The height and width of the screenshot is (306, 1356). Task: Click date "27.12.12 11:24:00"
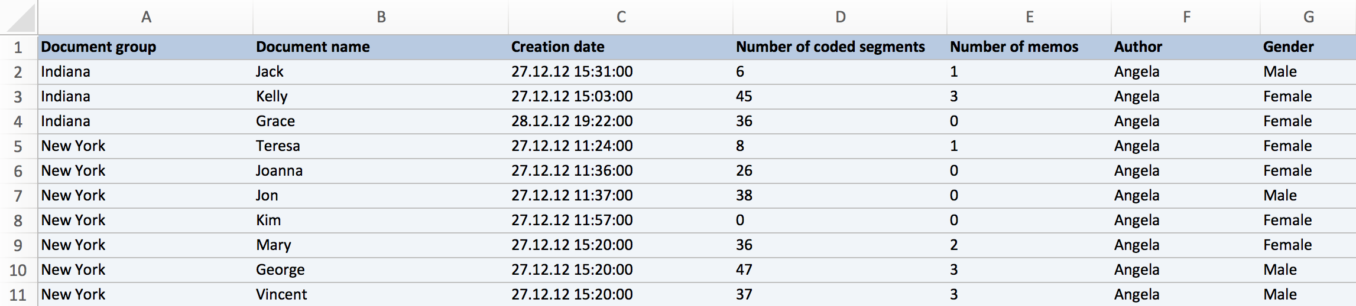(572, 146)
